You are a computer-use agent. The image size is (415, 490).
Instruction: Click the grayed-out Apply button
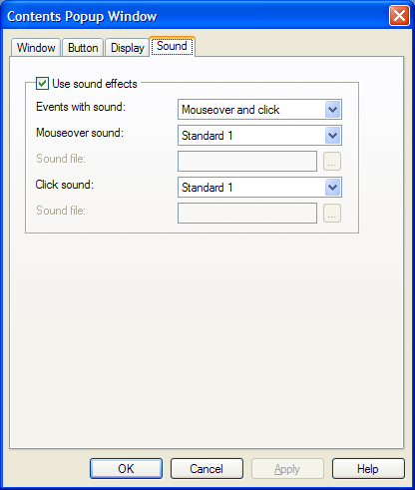click(x=287, y=469)
